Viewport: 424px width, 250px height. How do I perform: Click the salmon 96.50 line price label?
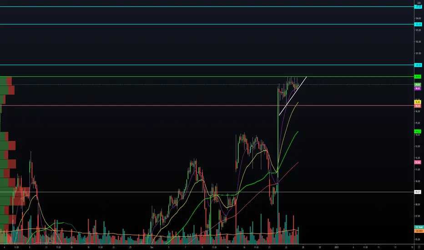pyautogui.click(x=418, y=105)
